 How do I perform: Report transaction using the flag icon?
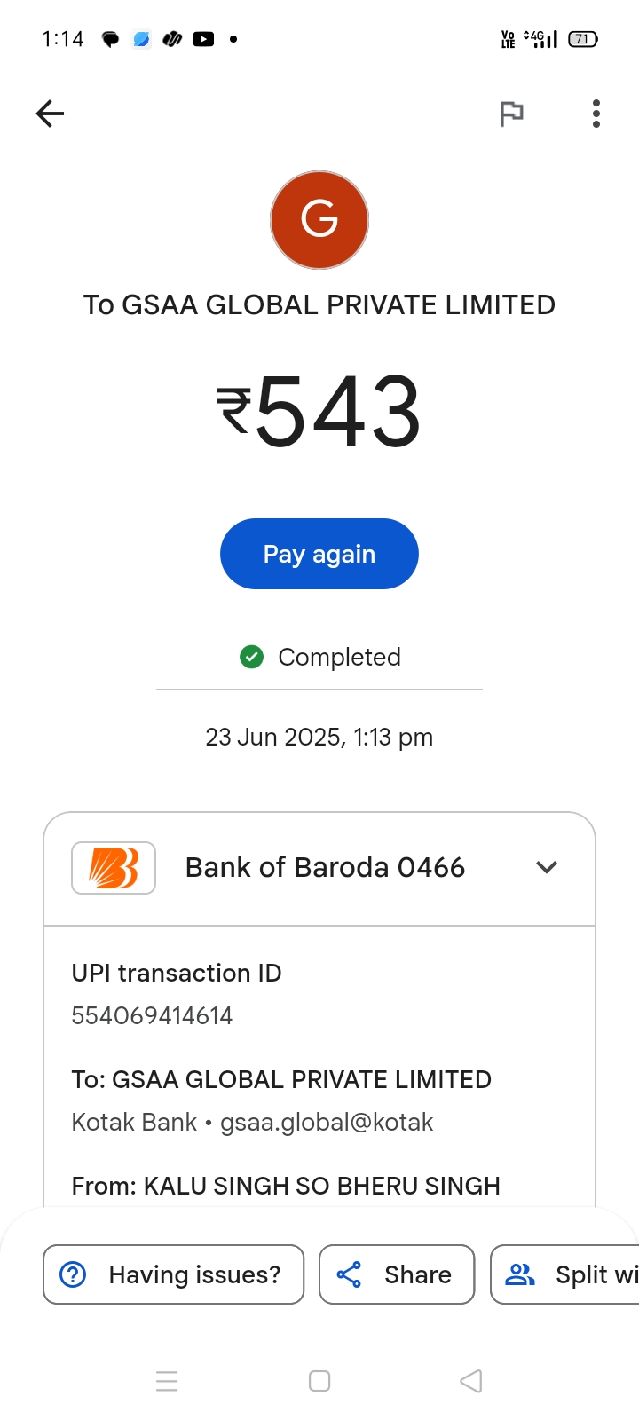[511, 114]
